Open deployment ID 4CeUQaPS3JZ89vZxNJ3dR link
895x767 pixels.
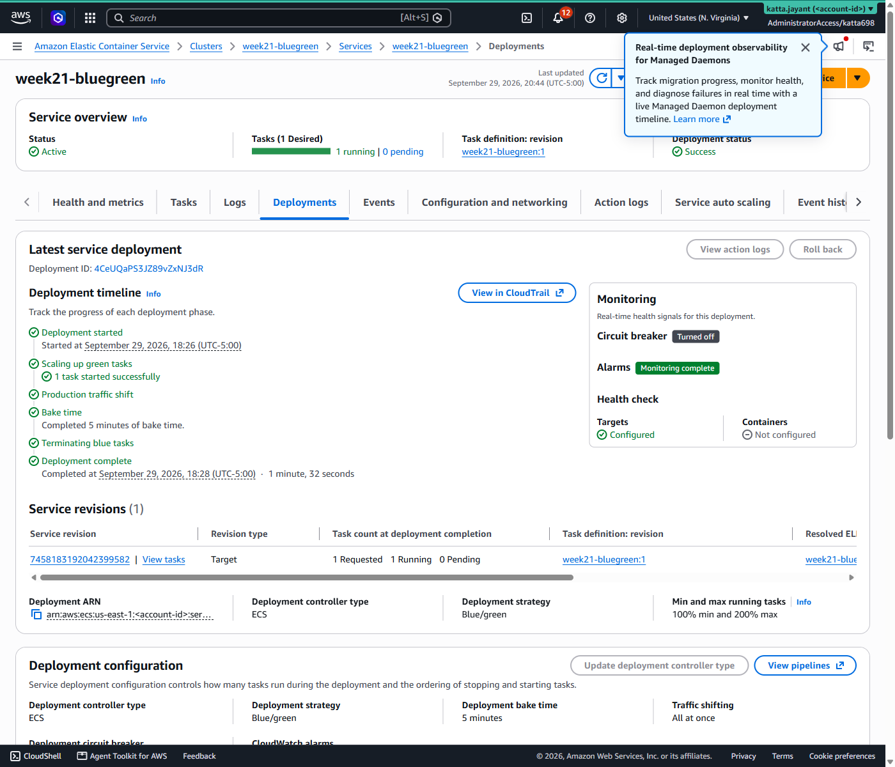[149, 269]
